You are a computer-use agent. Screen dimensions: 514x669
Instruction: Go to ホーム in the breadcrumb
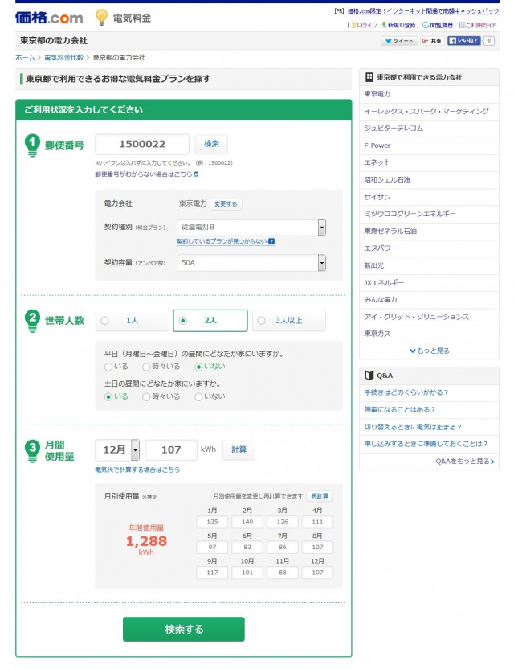click(25, 58)
